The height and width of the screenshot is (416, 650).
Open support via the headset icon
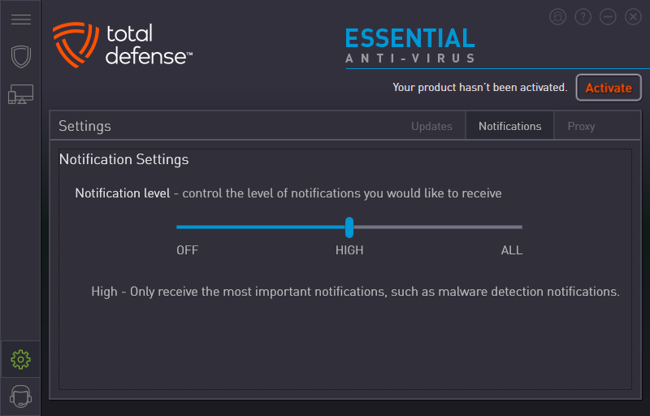pos(20,397)
